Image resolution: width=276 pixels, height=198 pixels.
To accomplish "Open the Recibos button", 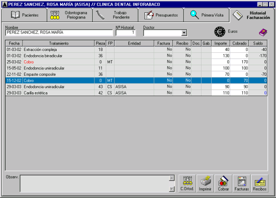I will tap(259, 184).
